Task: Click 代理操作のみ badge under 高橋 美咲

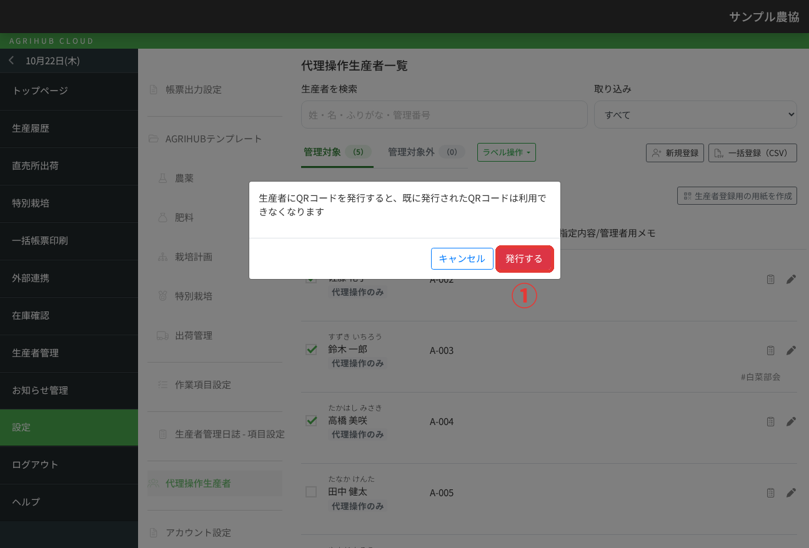Action: point(358,434)
